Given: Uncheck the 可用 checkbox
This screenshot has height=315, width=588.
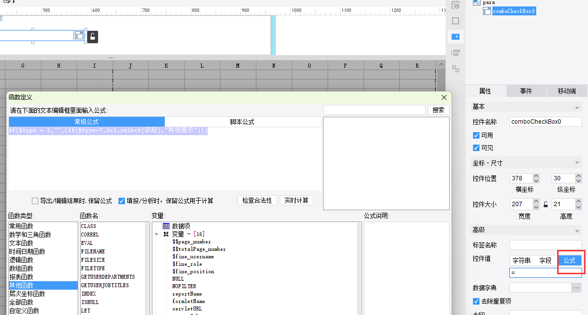Looking at the screenshot, I should point(476,136).
